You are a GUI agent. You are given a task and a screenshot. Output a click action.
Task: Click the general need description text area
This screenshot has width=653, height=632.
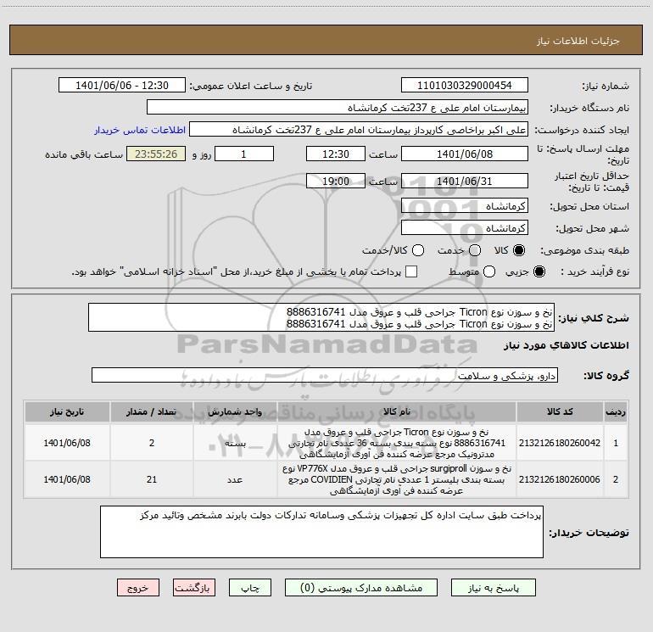[x=321, y=317]
